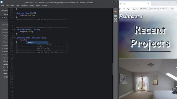Click the checkered extension icon below Extension Manager
177x99 pixels.
point(115,20)
